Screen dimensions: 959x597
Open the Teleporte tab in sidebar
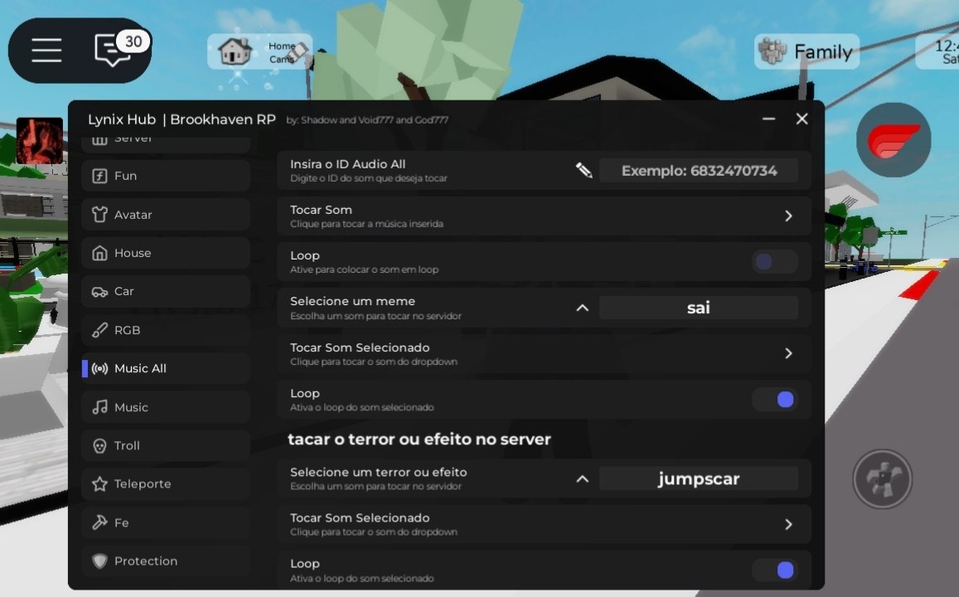point(166,484)
